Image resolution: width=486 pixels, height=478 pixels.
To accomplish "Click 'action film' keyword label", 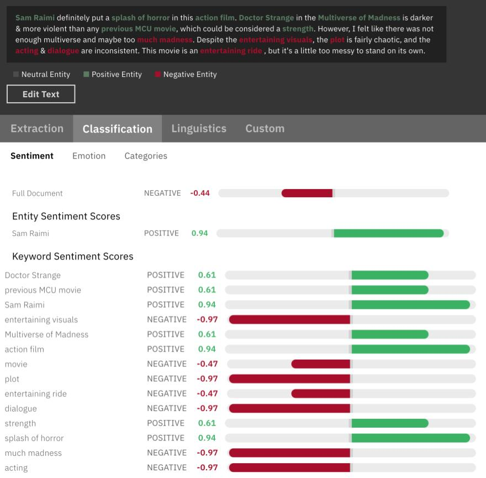I will 24,349.
